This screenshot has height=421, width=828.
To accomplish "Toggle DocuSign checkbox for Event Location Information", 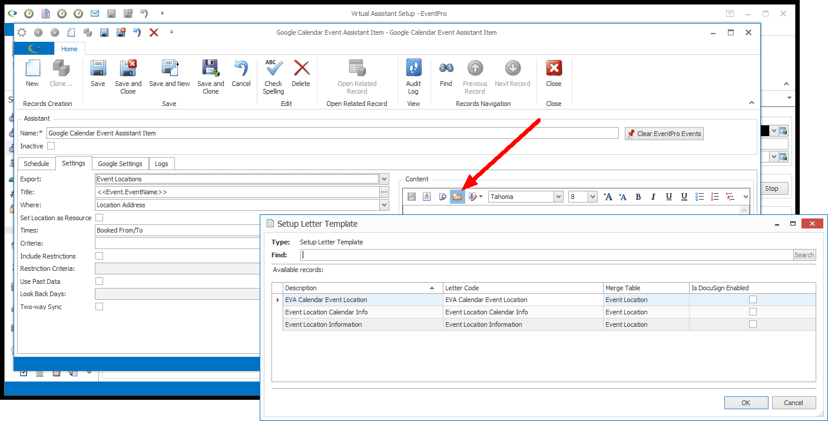I will [x=753, y=324].
